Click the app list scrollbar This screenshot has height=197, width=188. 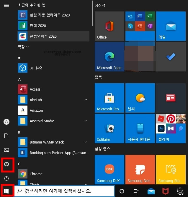(x=92, y=13)
